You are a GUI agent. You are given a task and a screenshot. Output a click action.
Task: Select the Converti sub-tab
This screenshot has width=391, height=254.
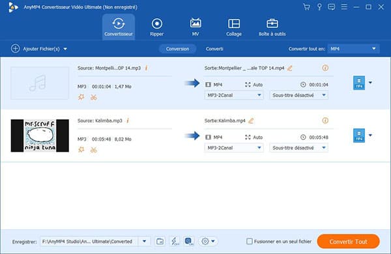214,49
